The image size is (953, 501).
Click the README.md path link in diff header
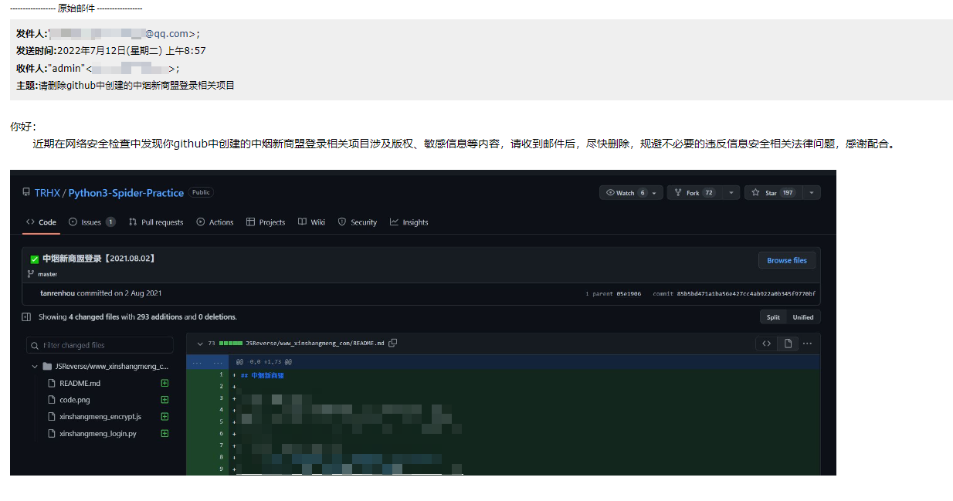(x=314, y=343)
